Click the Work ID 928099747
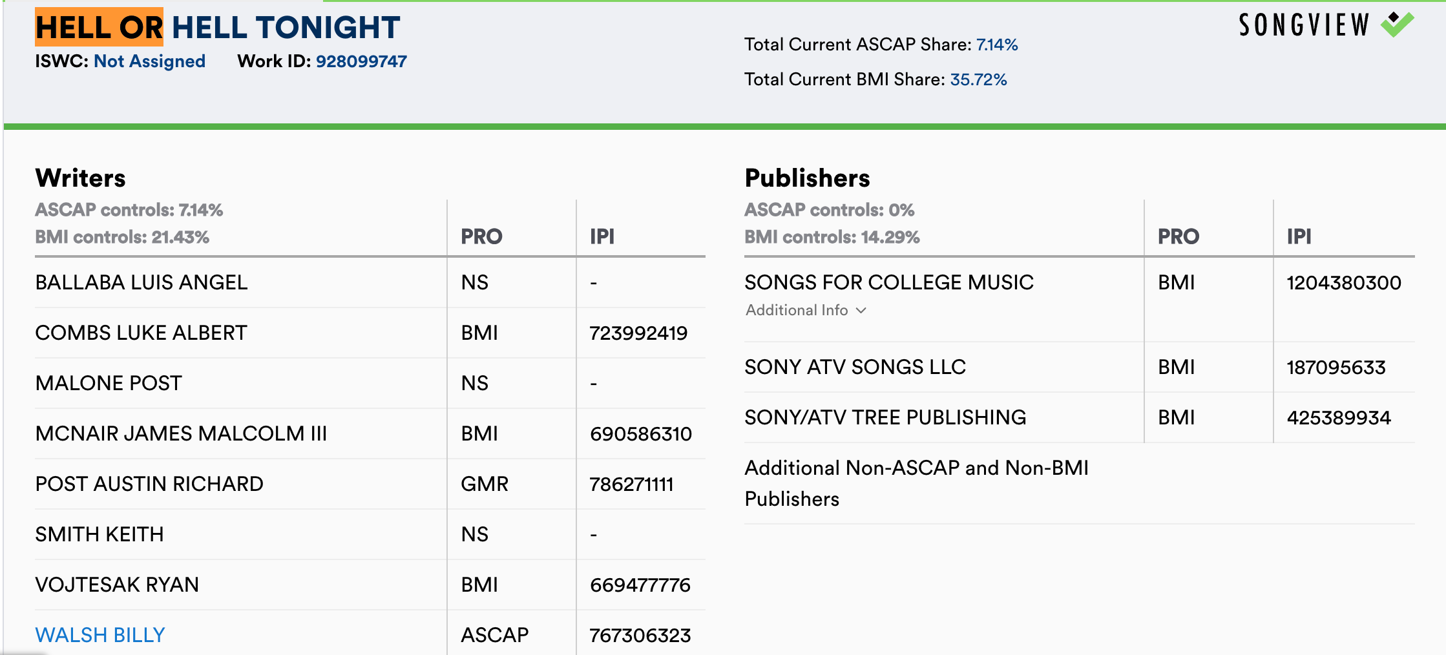This screenshot has height=655, width=1446. [361, 61]
